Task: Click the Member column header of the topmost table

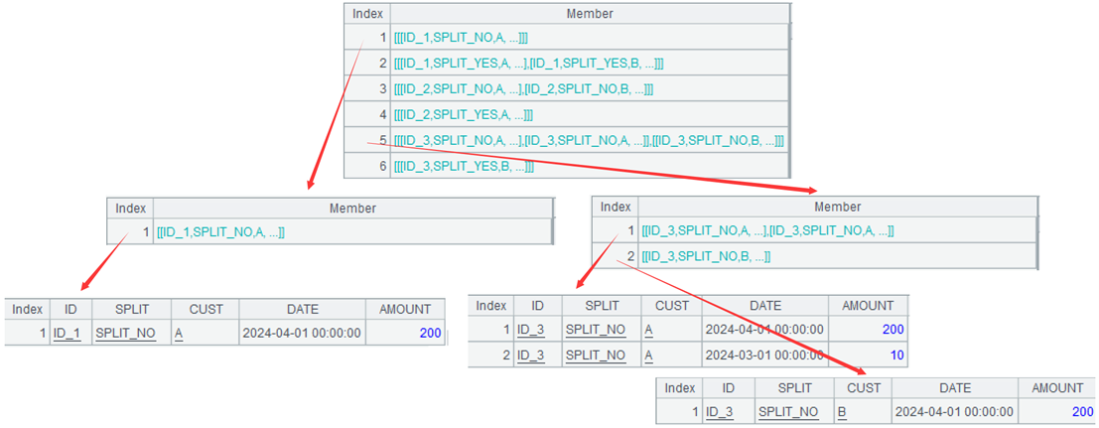Action: point(590,14)
